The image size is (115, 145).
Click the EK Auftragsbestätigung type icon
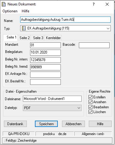click(x=24, y=28)
